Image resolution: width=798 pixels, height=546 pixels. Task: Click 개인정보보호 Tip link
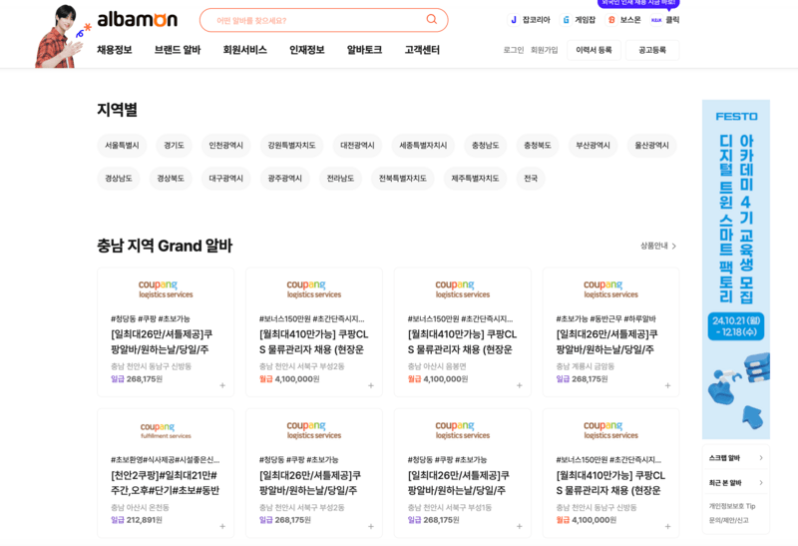tap(732, 506)
